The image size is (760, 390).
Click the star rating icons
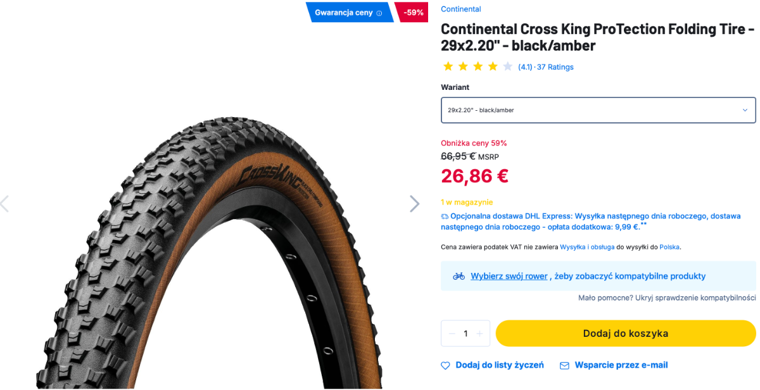click(478, 66)
